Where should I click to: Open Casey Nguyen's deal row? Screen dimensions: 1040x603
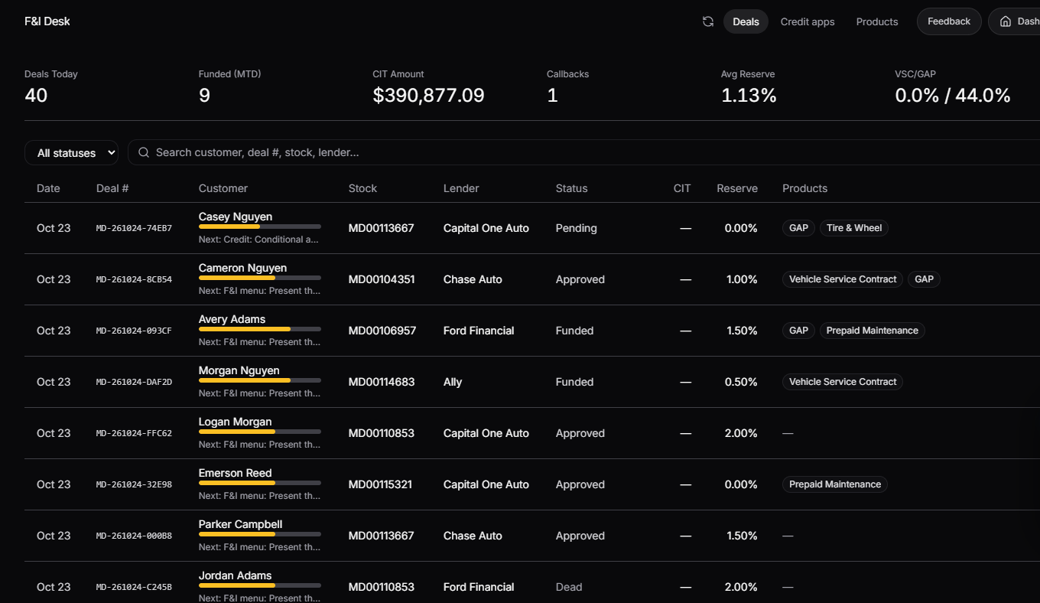[532, 228]
